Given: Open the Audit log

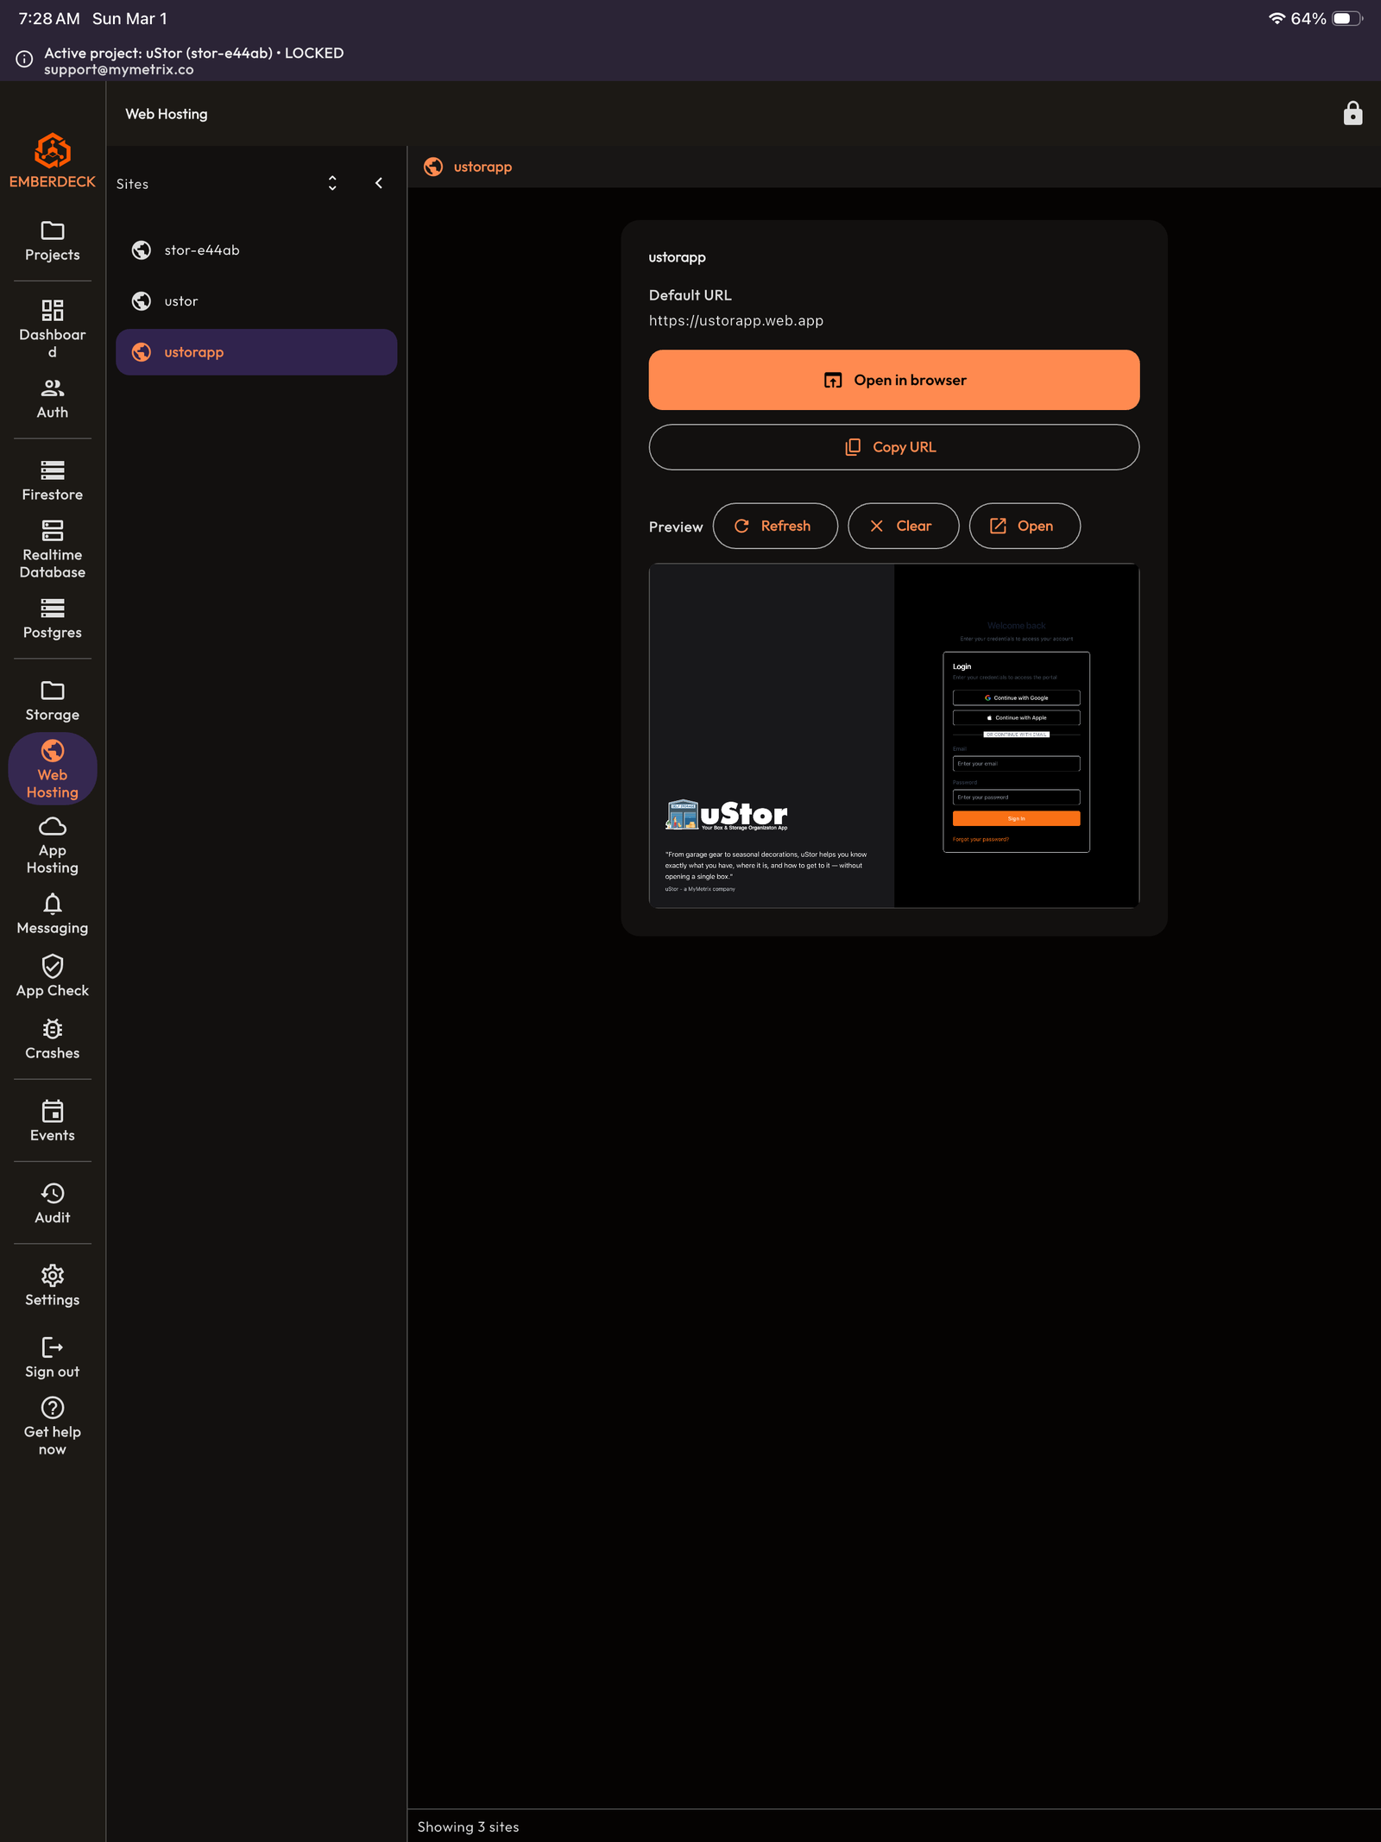Looking at the screenshot, I should coord(52,1203).
